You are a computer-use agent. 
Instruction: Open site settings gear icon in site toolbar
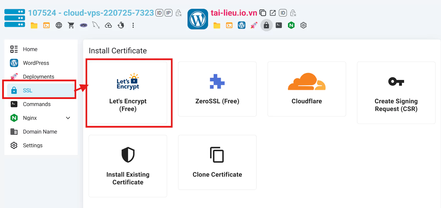point(303,25)
